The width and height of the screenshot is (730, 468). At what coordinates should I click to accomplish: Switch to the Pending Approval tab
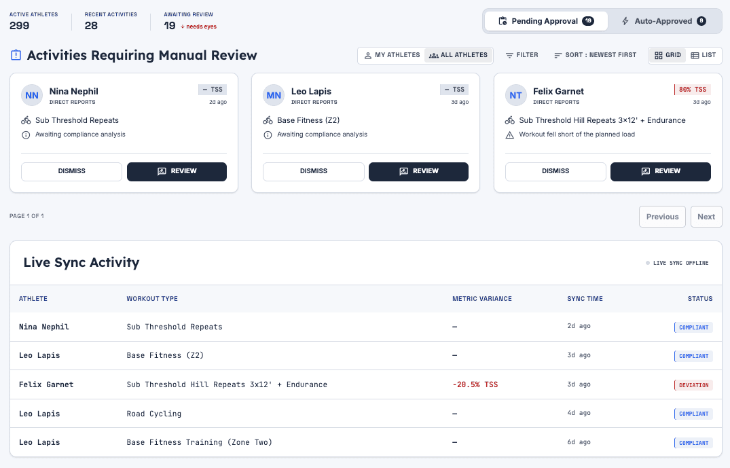point(546,21)
